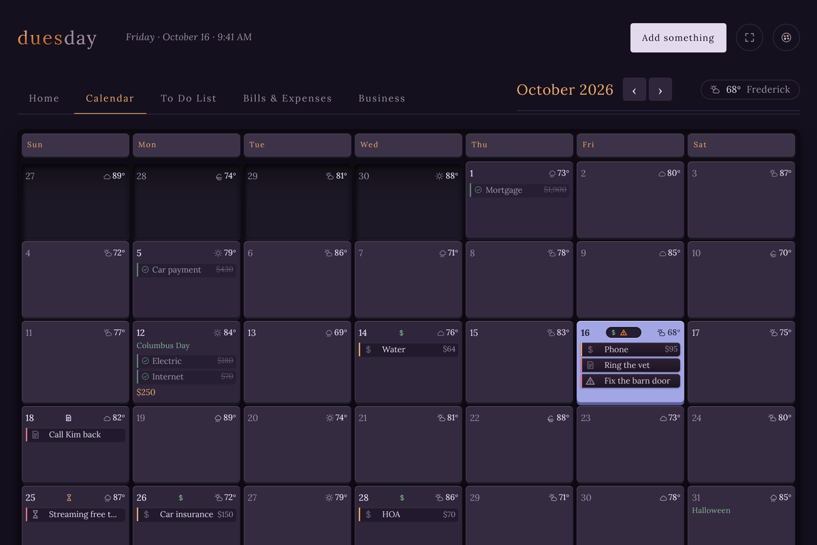Open the Phone $95 bill entry

point(630,349)
